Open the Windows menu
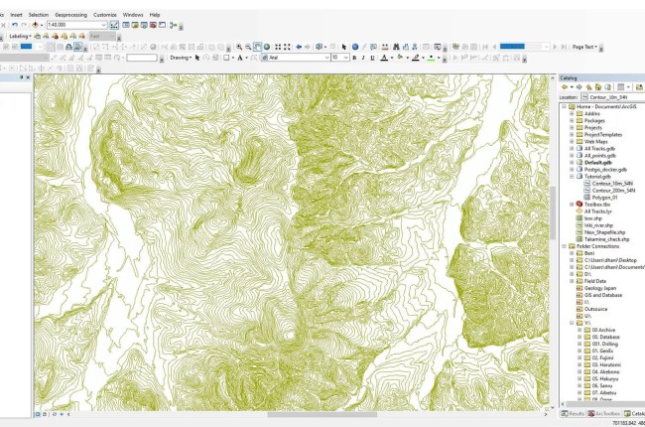Screen dimensions: 645x427 [x=133, y=15]
